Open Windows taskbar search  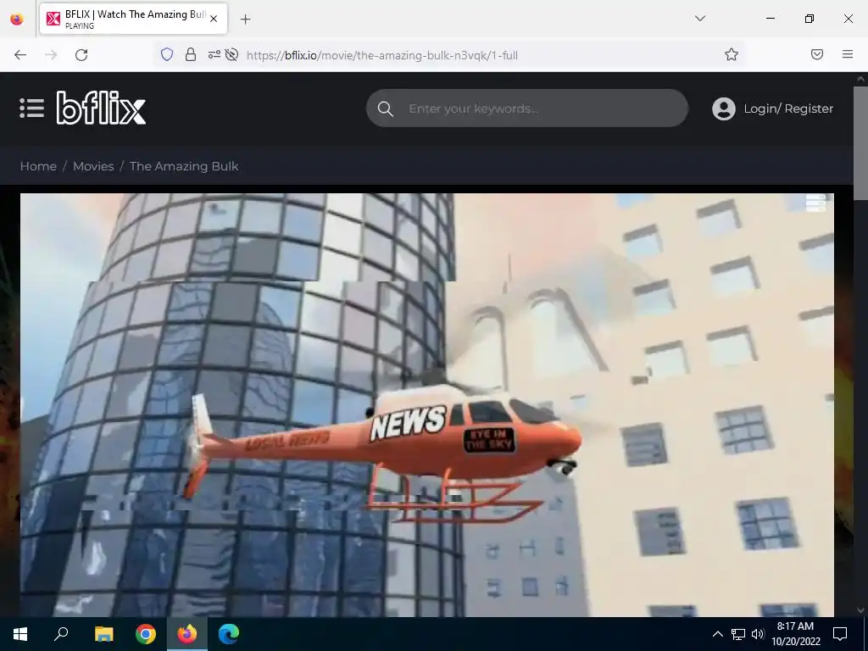click(x=61, y=634)
